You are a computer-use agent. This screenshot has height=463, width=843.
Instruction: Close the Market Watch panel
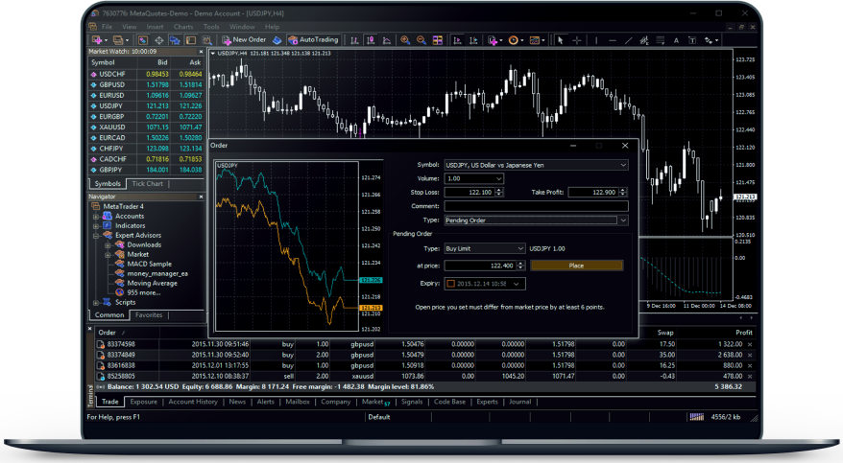[201, 52]
